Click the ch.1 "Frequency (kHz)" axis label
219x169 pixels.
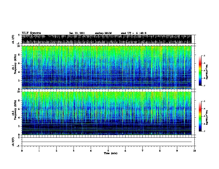tap(15, 64)
